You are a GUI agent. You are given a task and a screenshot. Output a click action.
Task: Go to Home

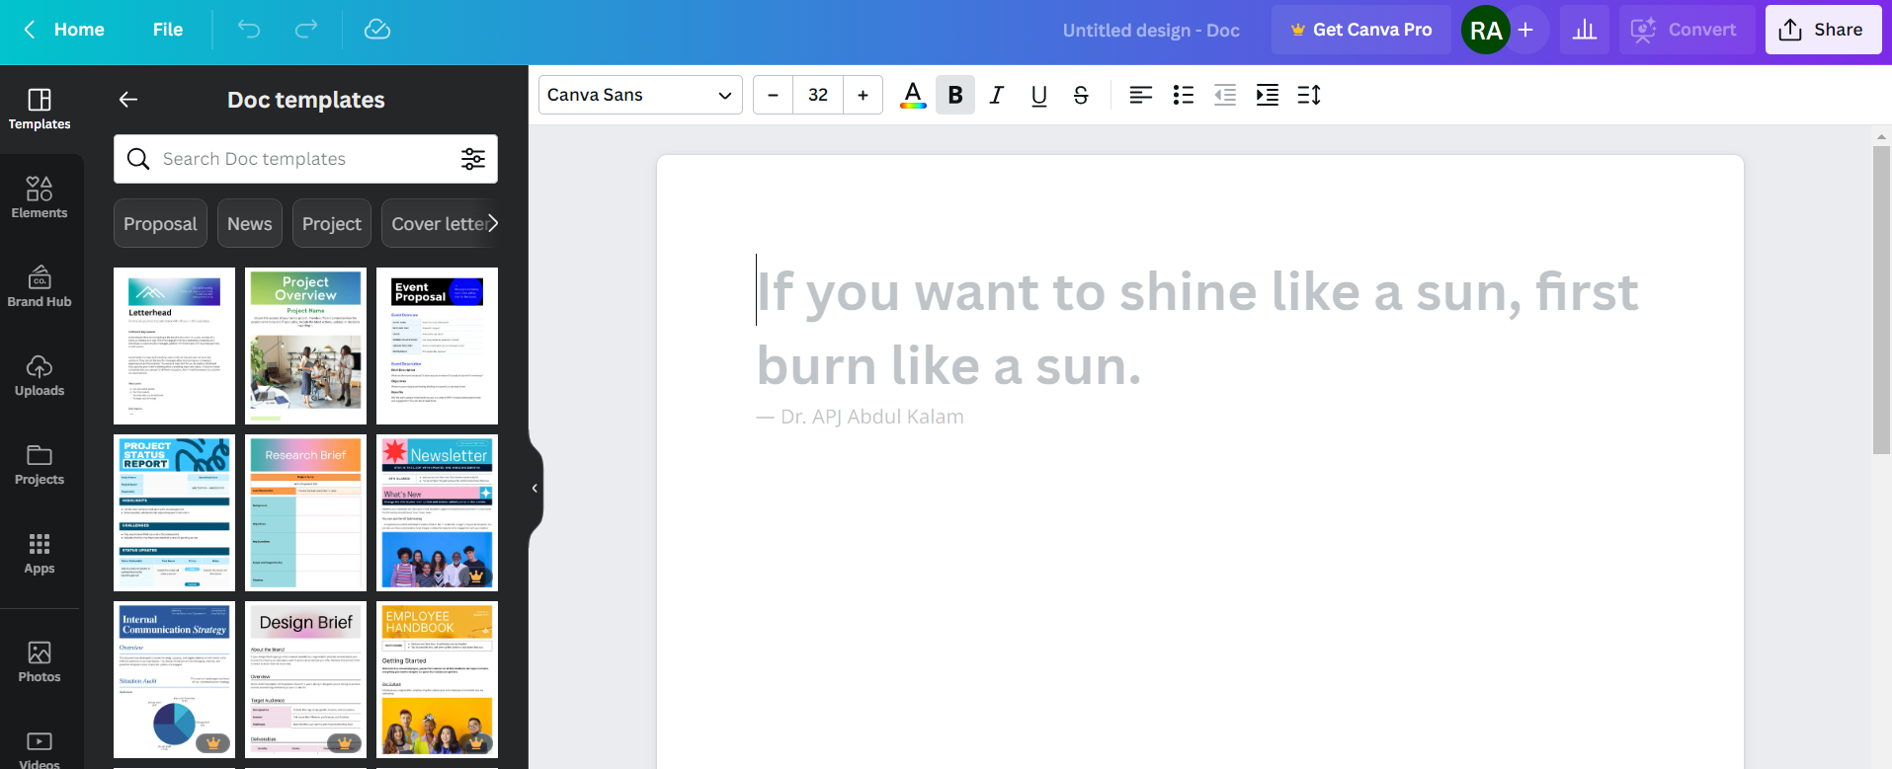click(x=64, y=30)
